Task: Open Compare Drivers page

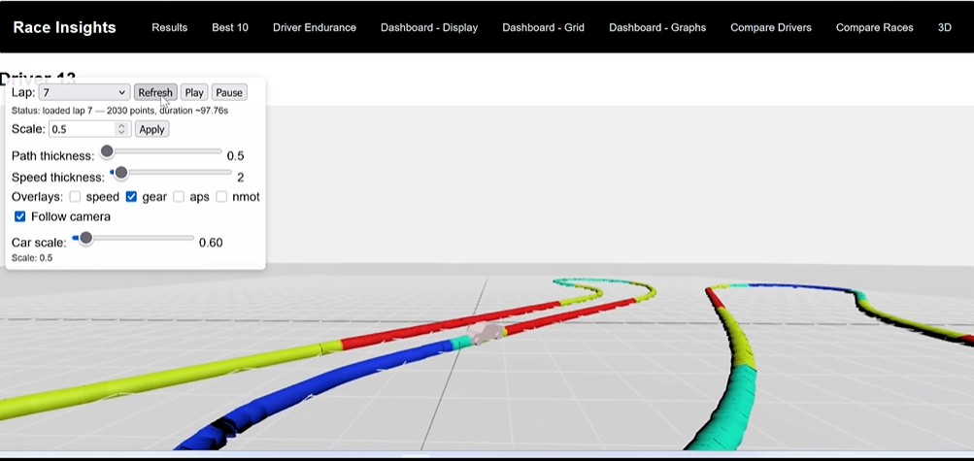Action: coord(771,27)
